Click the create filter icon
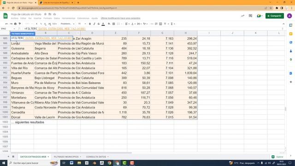295x166 pixels. click(165, 24)
